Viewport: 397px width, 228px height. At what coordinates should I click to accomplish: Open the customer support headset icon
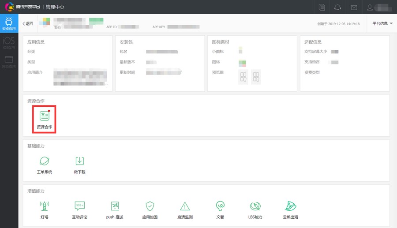point(337,7)
